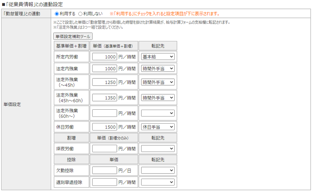This screenshot has height=192, width=313.
Task: Open the 遅刻早退控除 転記先 dropdown
Action: (158, 182)
